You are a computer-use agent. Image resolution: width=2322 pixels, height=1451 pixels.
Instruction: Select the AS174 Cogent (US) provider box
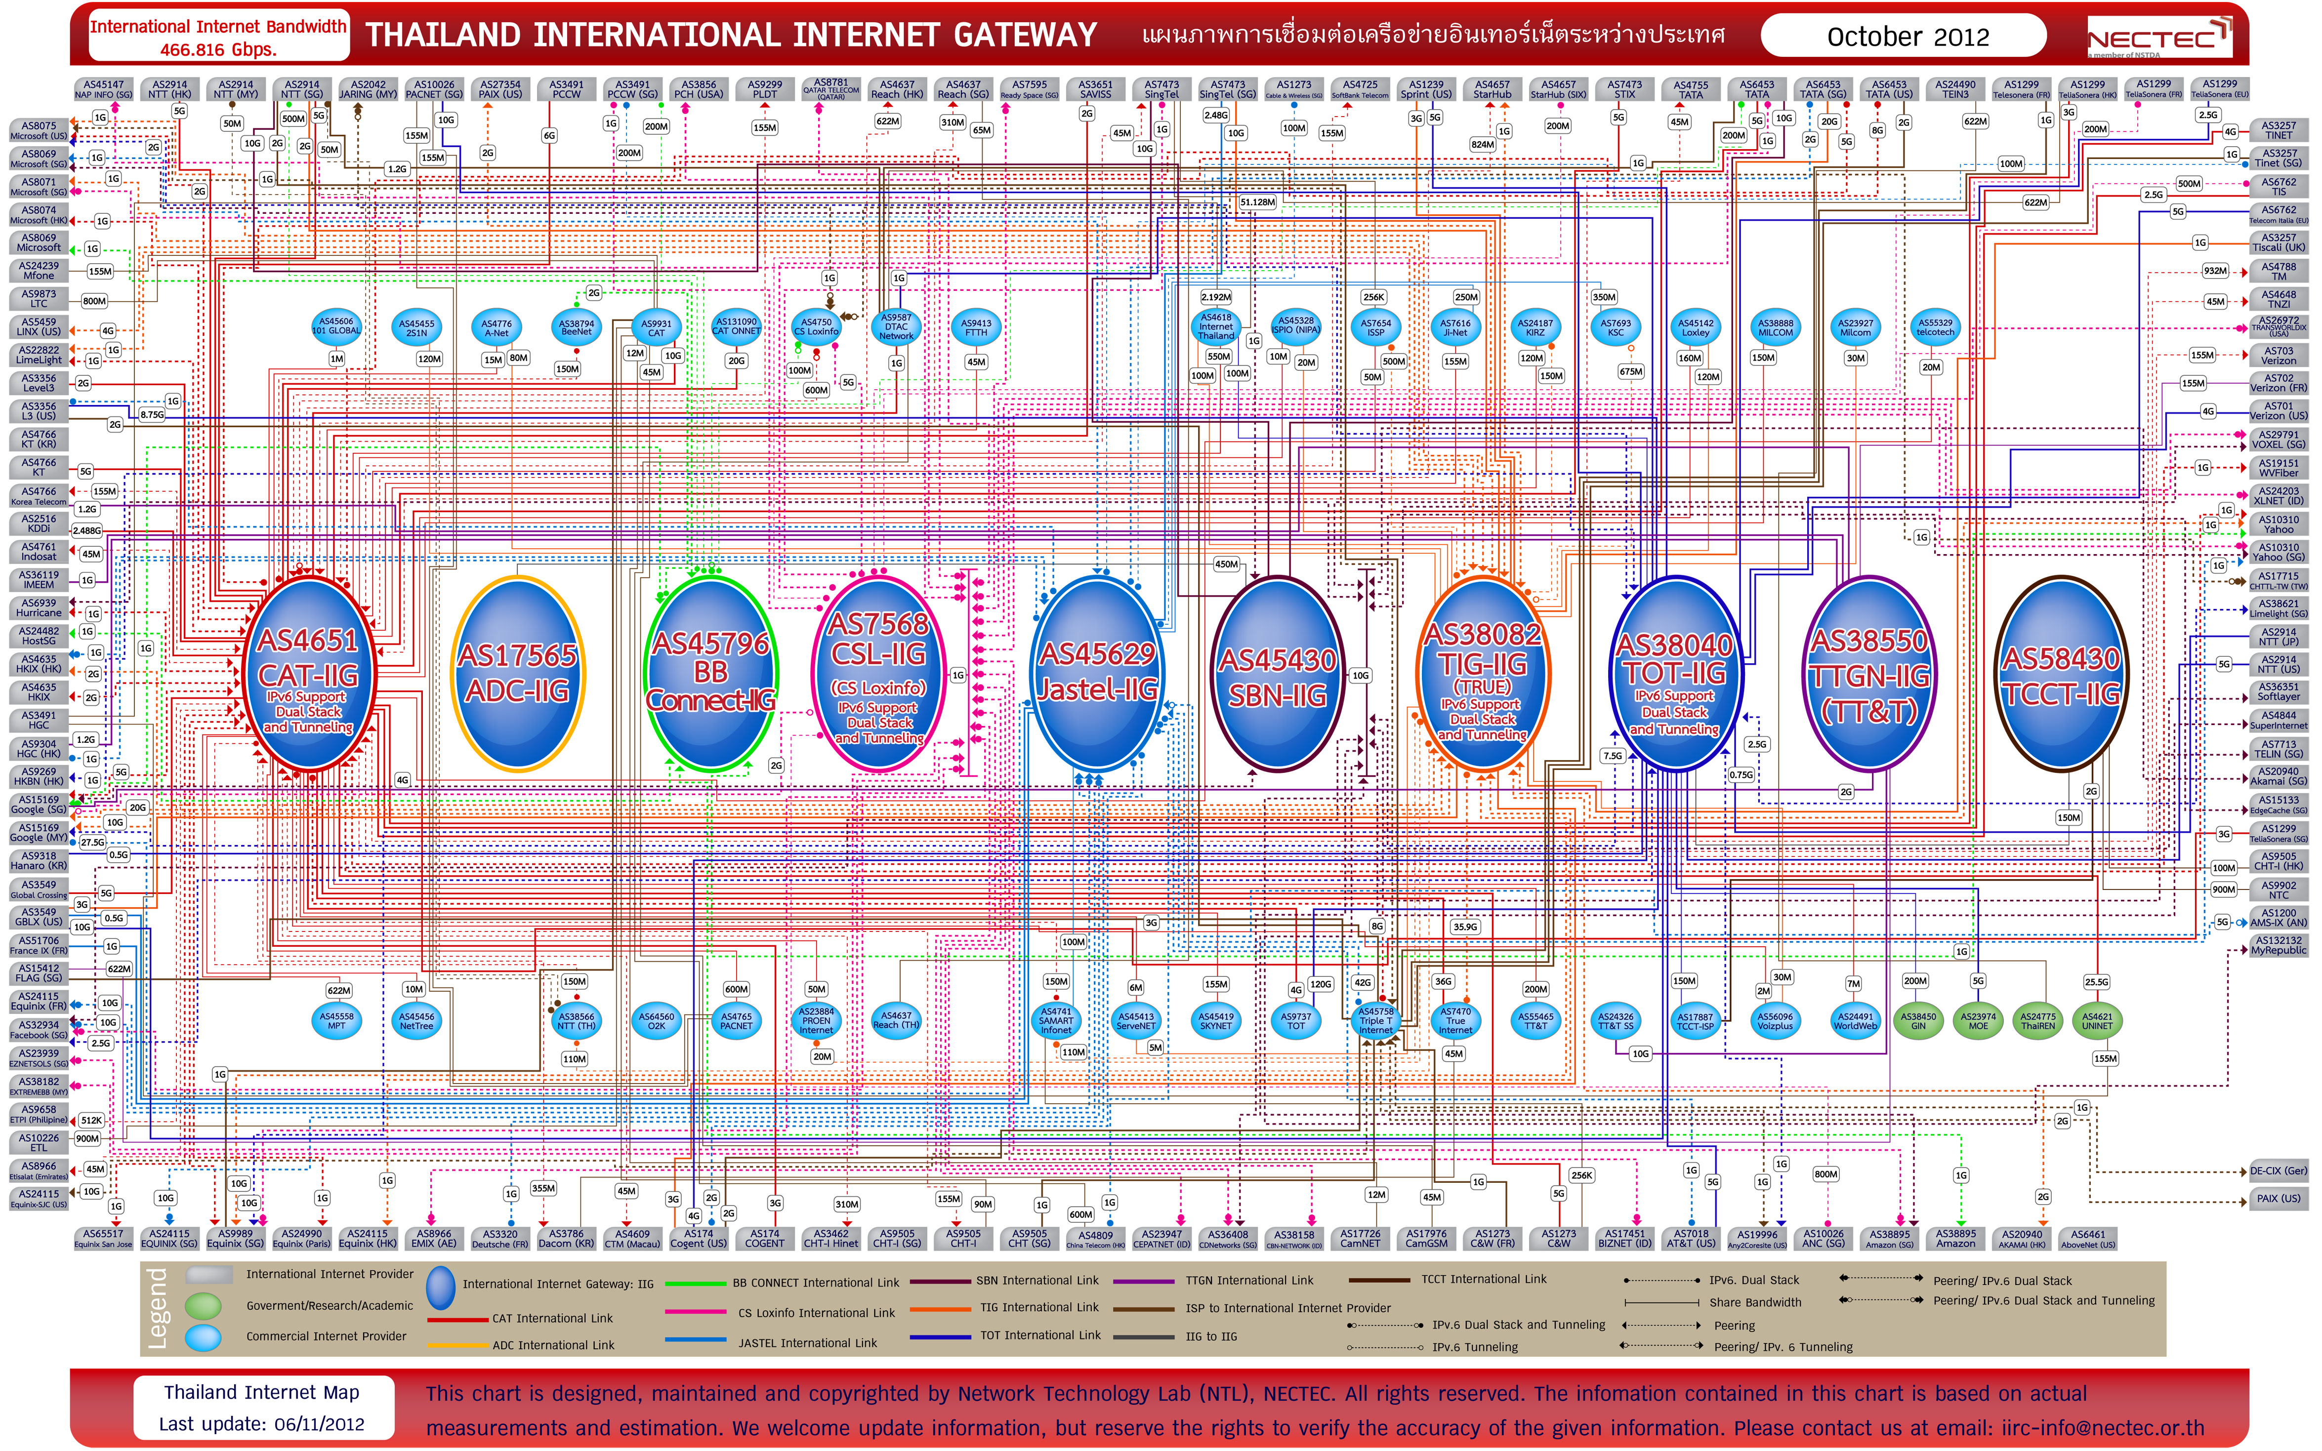click(x=698, y=1239)
